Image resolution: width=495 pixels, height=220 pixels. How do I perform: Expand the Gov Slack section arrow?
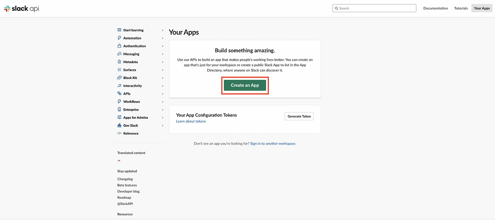(163, 126)
